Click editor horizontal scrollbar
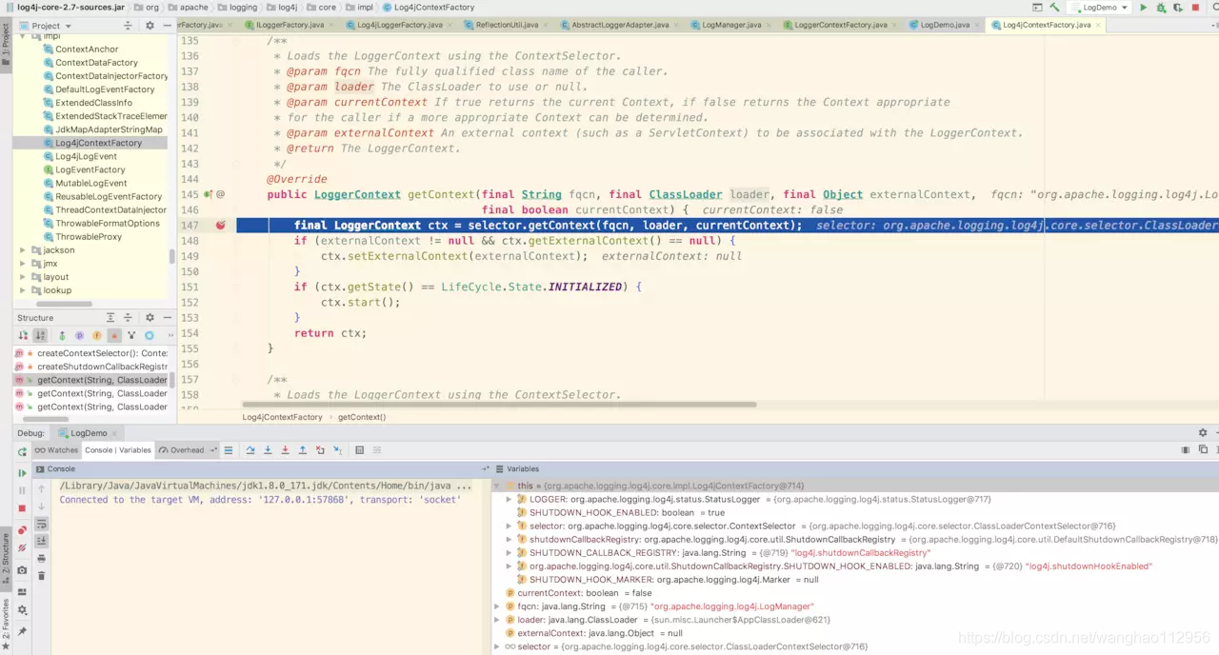This screenshot has width=1219, height=655. pyautogui.click(x=499, y=405)
